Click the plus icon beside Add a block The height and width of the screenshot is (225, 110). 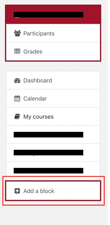pos(17,191)
